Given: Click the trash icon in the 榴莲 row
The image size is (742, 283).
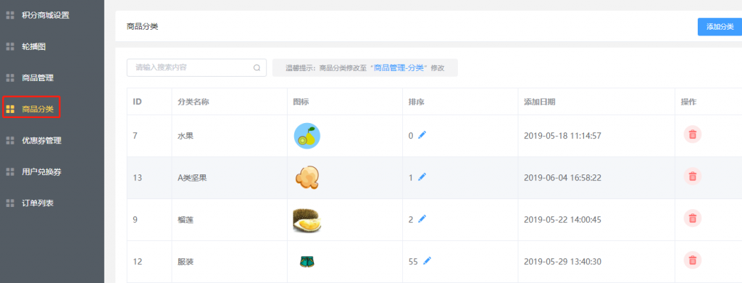Looking at the screenshot, I should [x=692, y=218].
